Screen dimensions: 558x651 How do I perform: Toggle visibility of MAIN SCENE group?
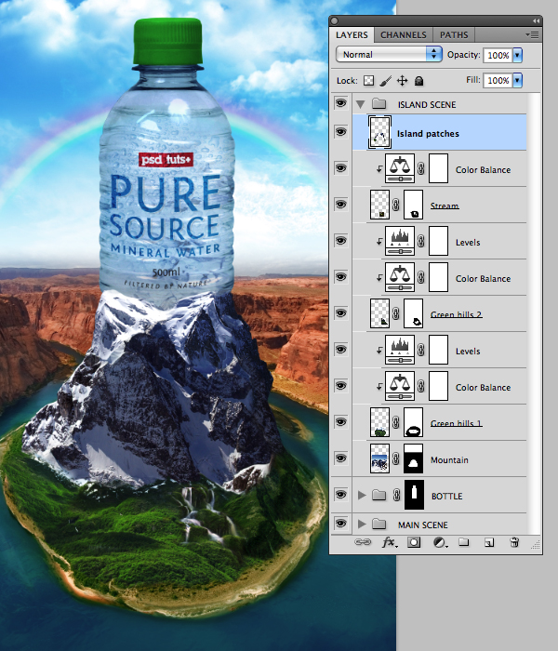tap(341, 523)
